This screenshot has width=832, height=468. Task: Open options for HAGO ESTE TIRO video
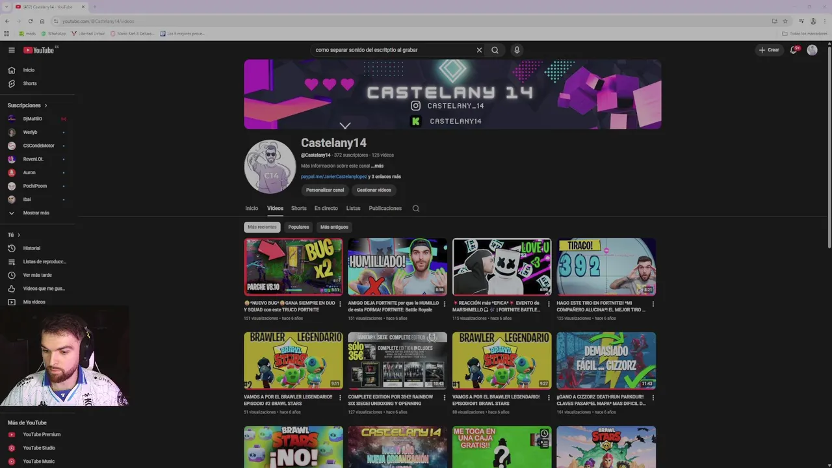click(x=653, y=304)
